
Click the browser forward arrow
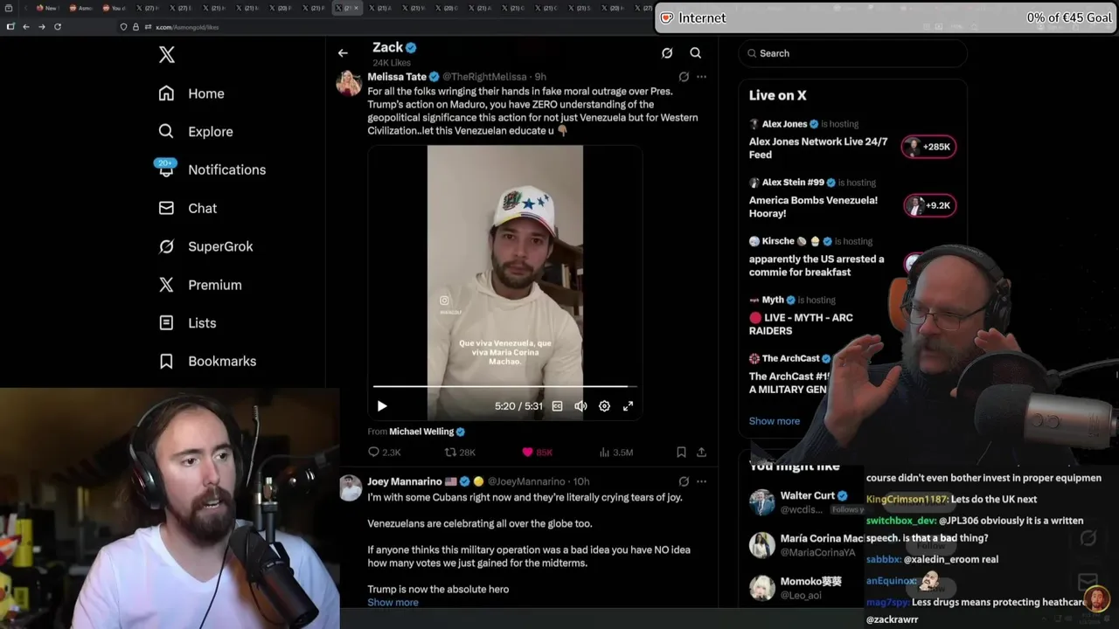pyautogui.click(x=41, y=27)
